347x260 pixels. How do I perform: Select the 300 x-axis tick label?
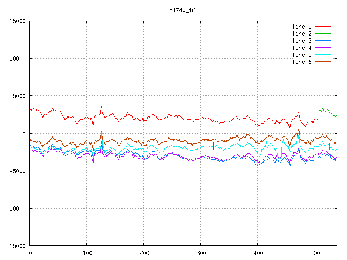[x=201, y=253]
